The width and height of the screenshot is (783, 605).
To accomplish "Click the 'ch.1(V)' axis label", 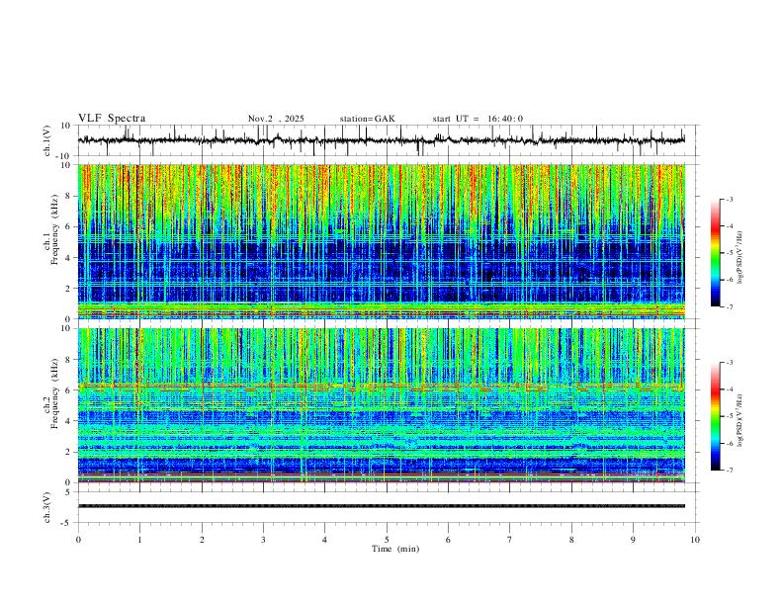I will click(47, 140).
